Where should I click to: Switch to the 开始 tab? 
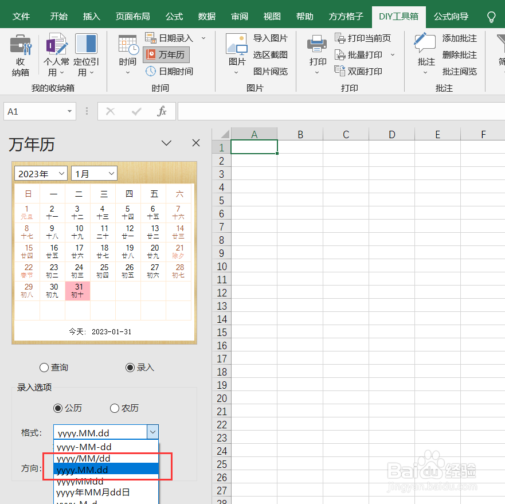click(x=59, y=17)
